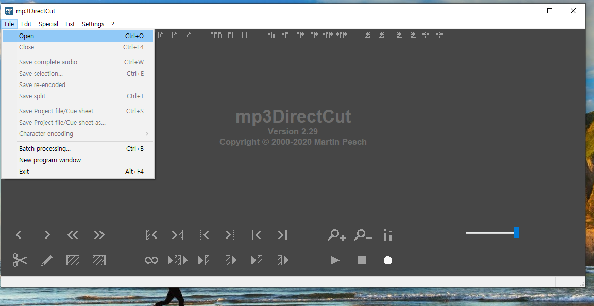The width and height of the screenshot is (594, 306).
Task: Click the single left arrow navigation icon
Action: [19, 235]
